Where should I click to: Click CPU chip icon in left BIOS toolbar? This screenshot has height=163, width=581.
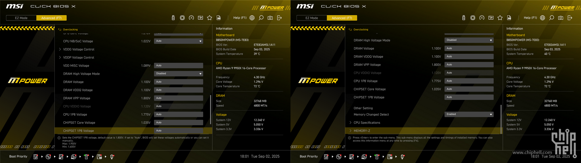pyautogui.click(x=182, y=18)
